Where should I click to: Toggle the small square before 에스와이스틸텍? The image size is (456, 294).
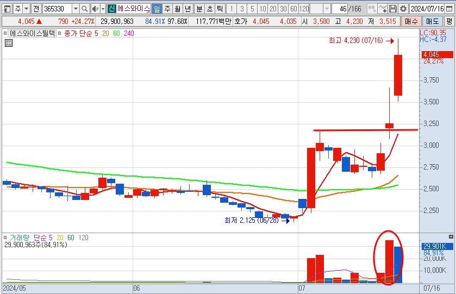click(5, 34)
